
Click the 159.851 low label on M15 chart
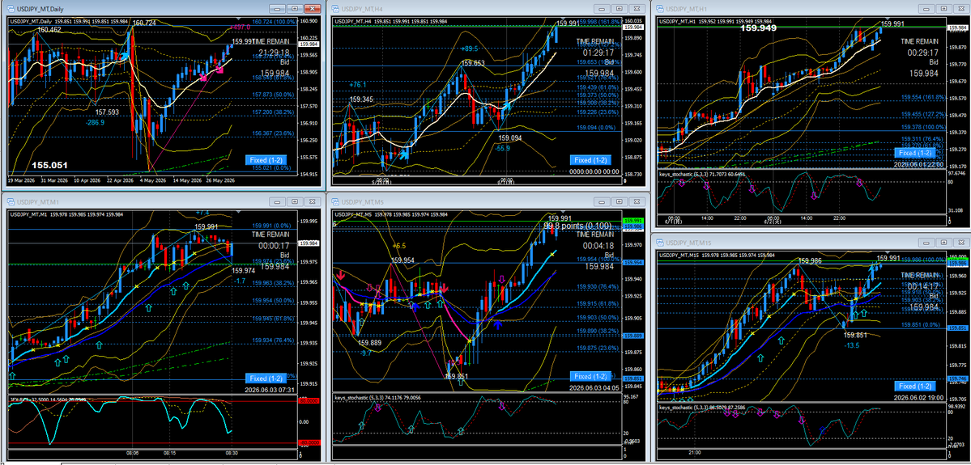(x=855, y=335)
